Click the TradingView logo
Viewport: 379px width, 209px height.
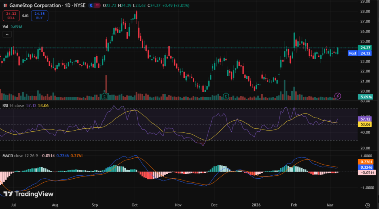28,194
